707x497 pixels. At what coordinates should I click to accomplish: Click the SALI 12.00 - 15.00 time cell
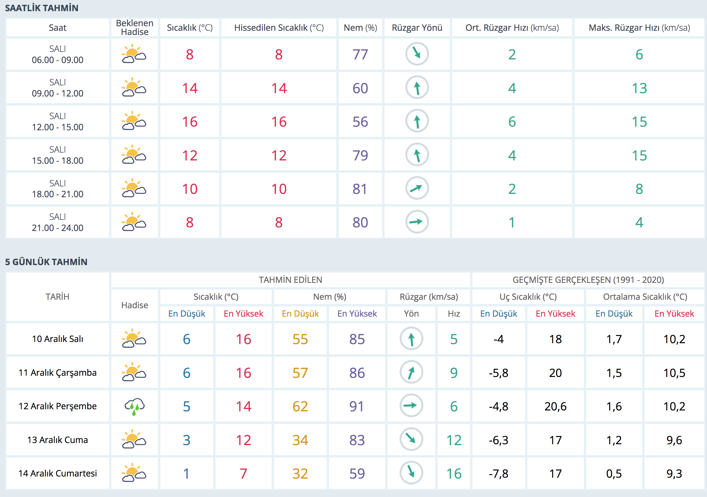click(x=58, y=122)
